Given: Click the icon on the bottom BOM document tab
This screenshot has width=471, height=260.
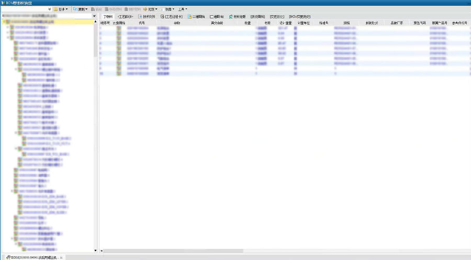Looking at the screenshot, I should pyautogui.click(x=8, y=257).
